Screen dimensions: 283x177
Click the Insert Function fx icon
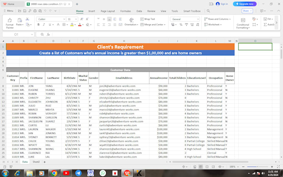(48, 34)
